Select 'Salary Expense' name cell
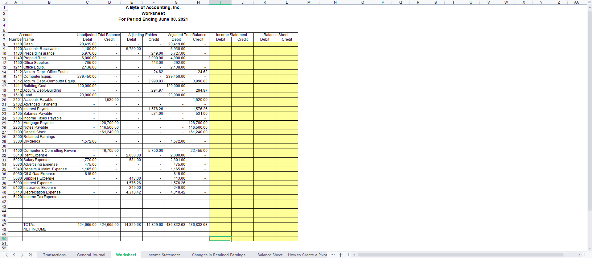 pyautogui.click(x=49, y=160)
